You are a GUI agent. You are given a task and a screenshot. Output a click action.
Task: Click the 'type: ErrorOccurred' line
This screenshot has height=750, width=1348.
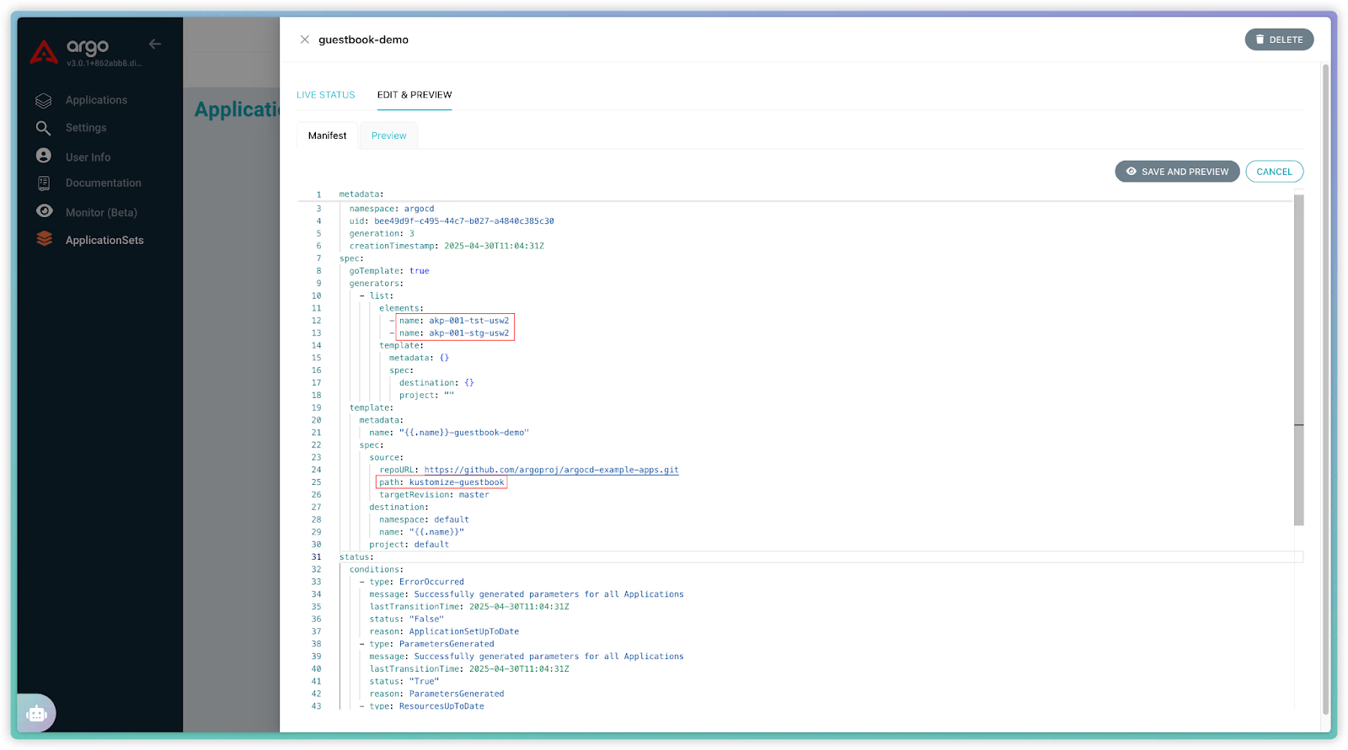click(x=416, y=582)
